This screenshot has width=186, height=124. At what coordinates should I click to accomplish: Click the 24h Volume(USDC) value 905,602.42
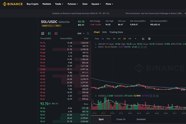coord(155,25)
